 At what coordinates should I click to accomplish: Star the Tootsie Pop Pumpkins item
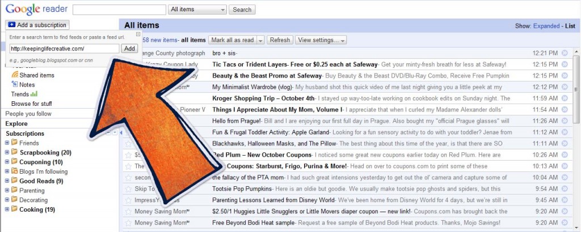(128, 189)
